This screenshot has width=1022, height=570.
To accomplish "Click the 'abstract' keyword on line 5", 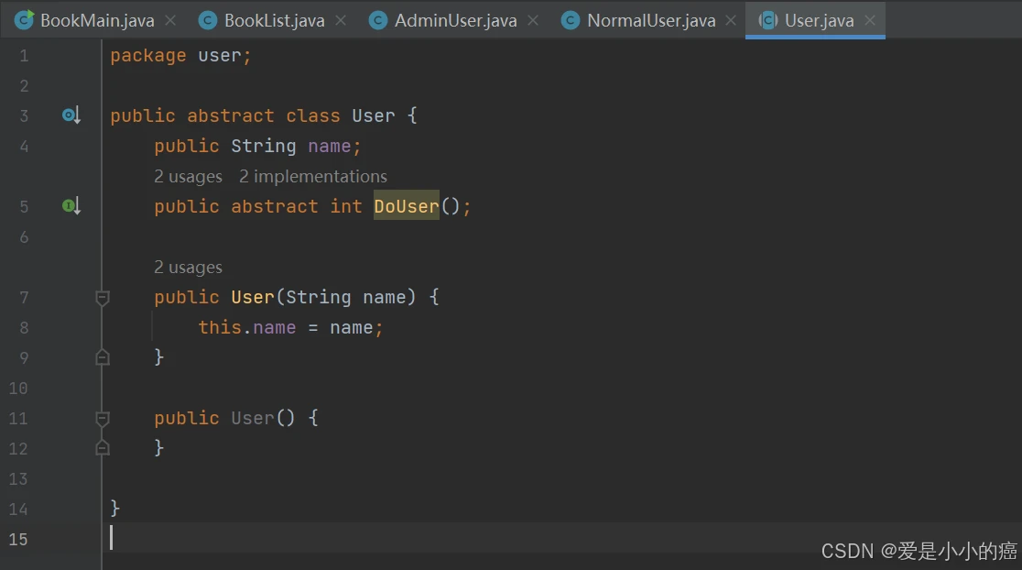I will [275, 207].
